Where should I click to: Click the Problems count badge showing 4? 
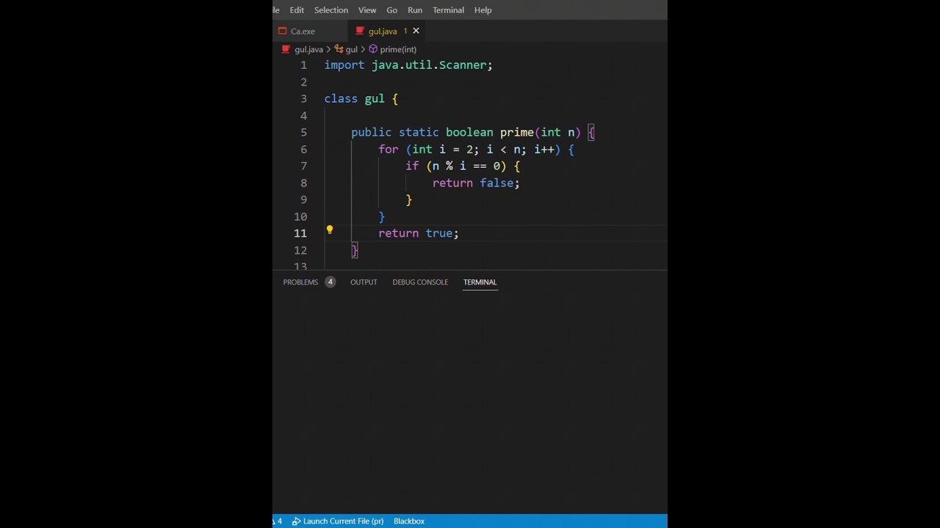tap(330, 282)
